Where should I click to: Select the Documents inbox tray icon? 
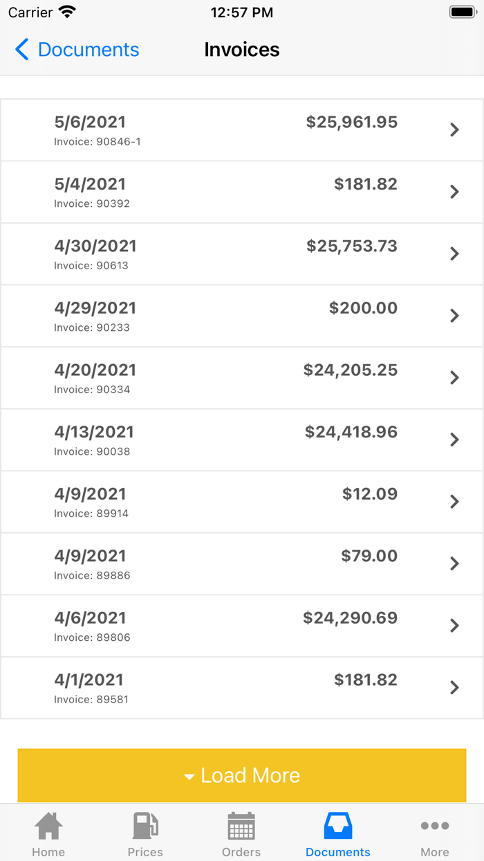pos(338,826)
